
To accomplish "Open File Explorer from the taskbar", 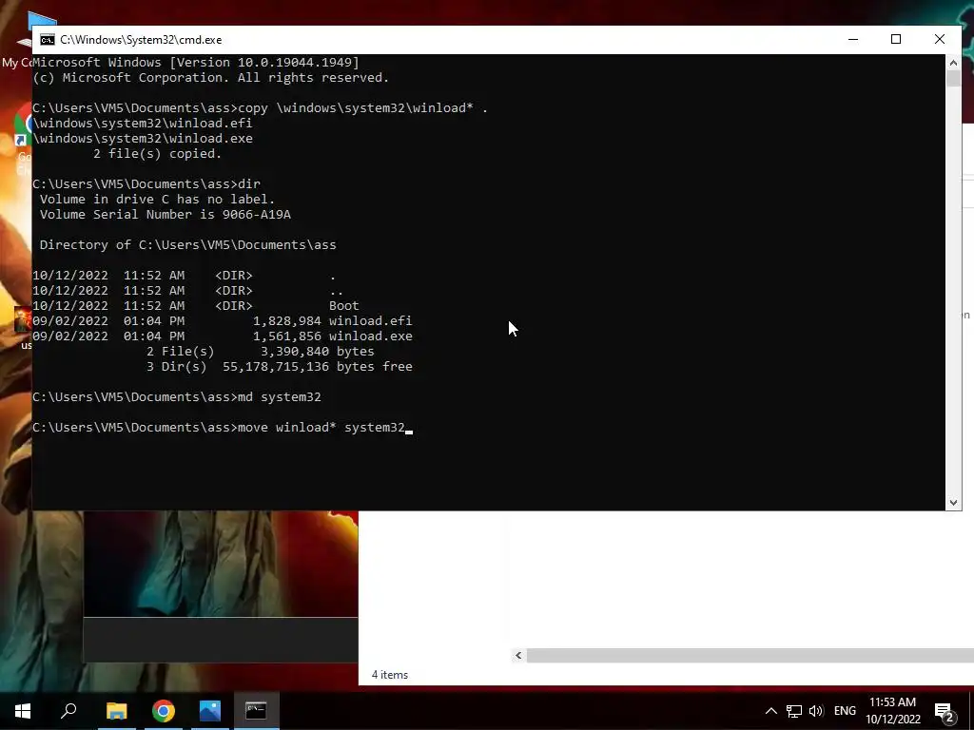I will tap(116, 711).
